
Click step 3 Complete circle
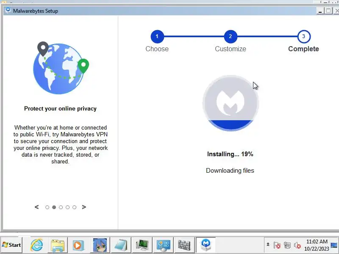click(x=304, y=36)
